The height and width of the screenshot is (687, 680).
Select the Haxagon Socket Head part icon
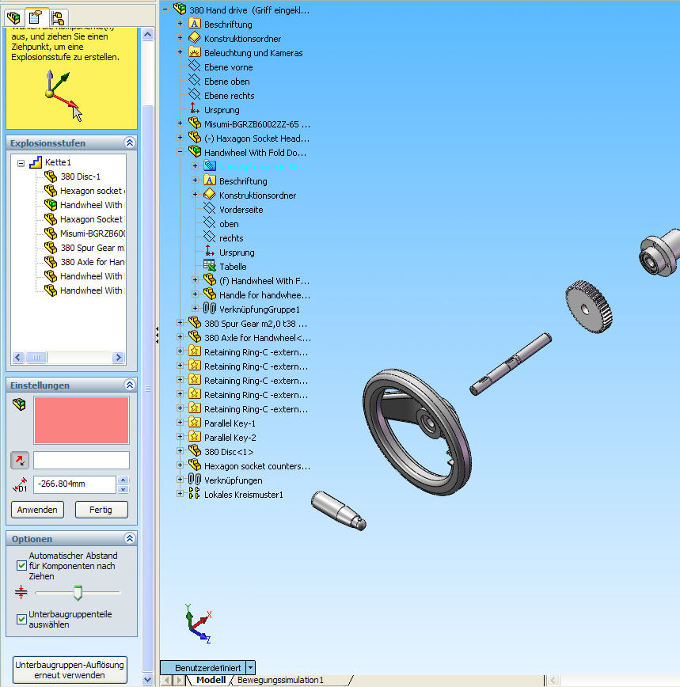point(195,138)
